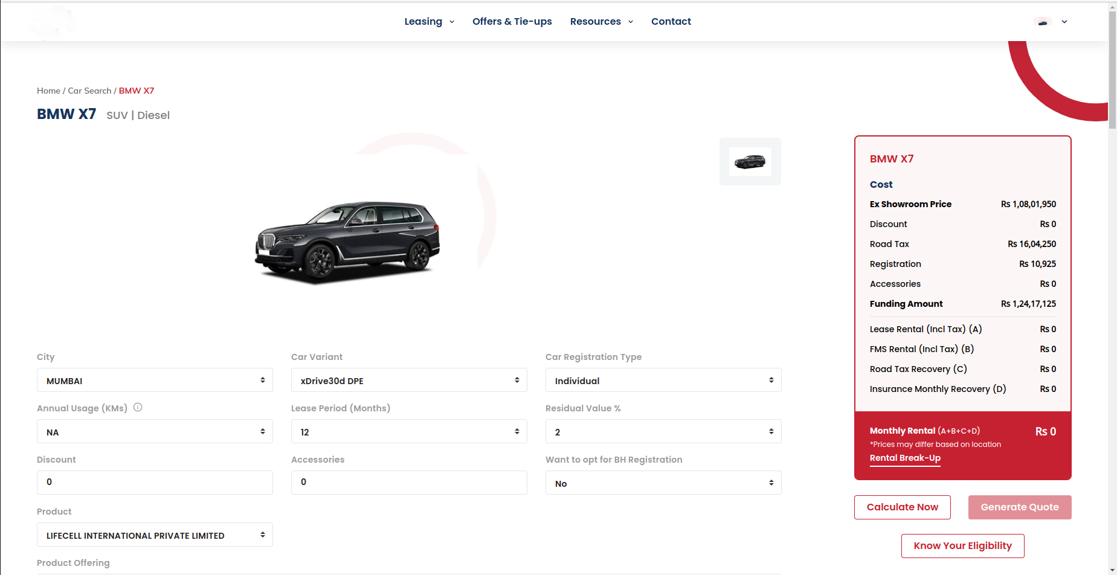Open the Lease Period months dropdown
This screenshot has width=1117, height=575.
(409, 431)
